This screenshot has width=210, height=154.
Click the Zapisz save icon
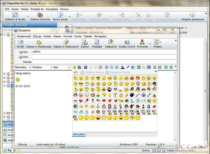85,44
